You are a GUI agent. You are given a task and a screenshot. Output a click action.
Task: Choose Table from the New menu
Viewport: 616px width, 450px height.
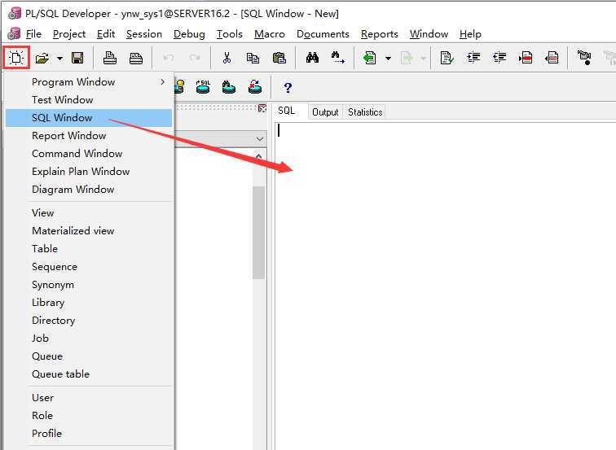(x=89, y=249)
